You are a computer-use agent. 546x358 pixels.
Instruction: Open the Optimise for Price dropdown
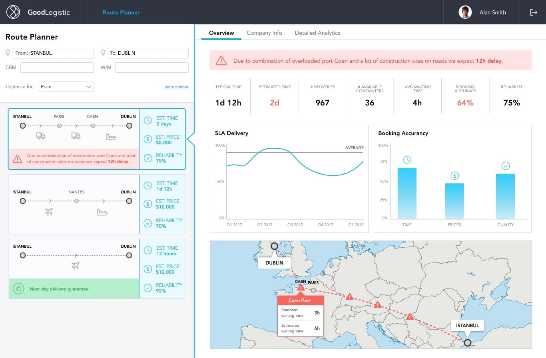point(66,87)
